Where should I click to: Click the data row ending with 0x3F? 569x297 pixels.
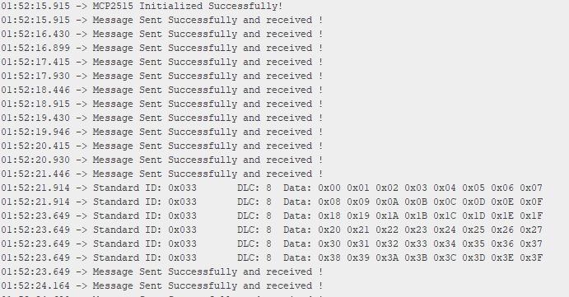click(x=273, y=258)
